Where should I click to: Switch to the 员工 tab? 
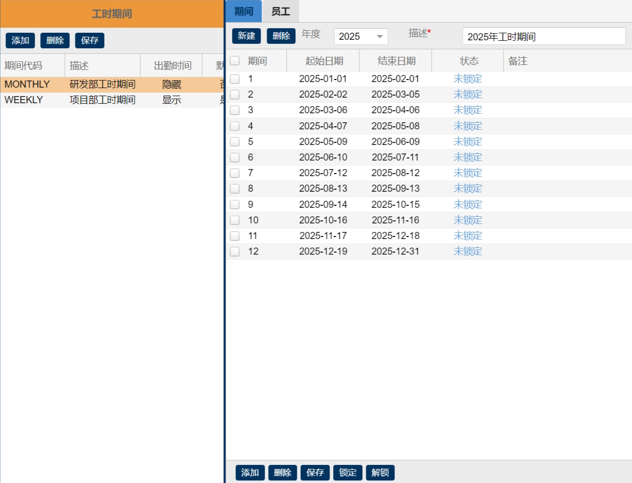[280, 12]
